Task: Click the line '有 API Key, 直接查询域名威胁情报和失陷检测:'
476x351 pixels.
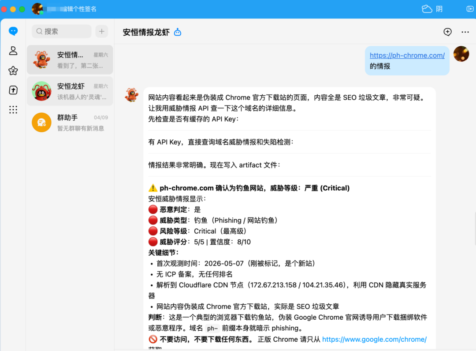Action: [x=221, y=142]
